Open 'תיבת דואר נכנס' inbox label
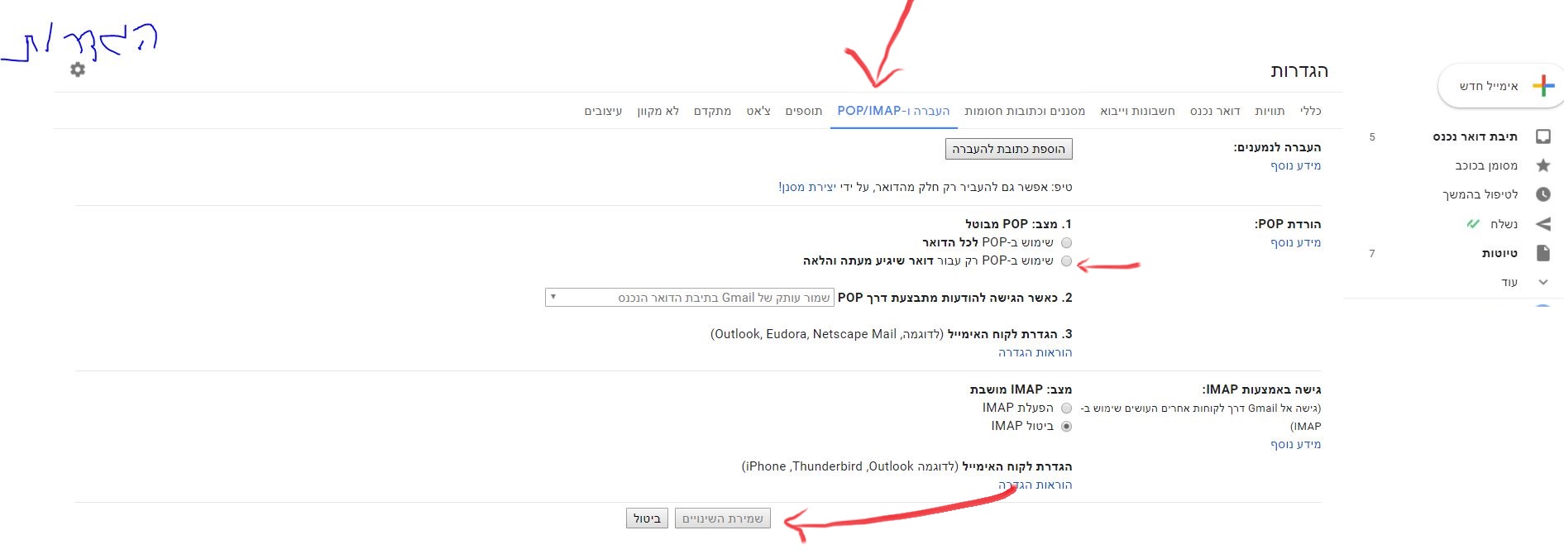Viewport: 1564px width, 559px height. click(x=1476, y=136)
